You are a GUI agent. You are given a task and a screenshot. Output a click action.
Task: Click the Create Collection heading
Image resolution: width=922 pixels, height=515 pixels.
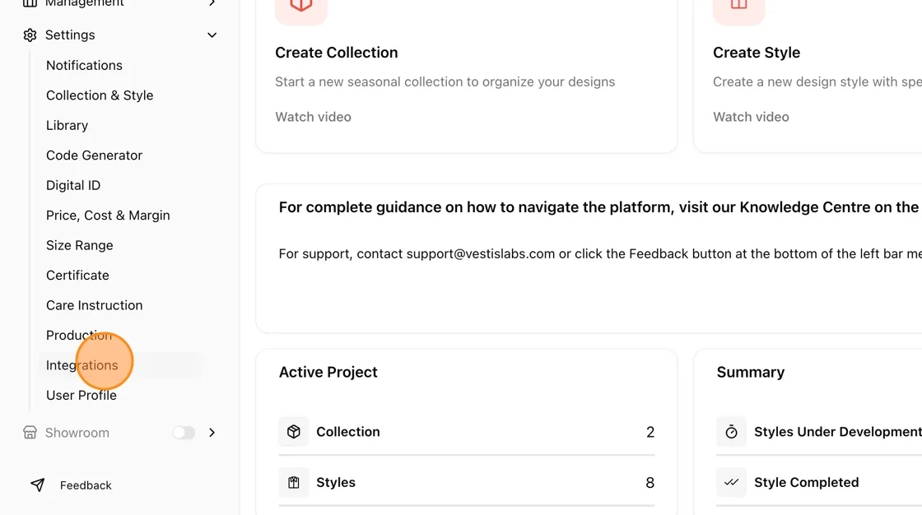point(337,53)
